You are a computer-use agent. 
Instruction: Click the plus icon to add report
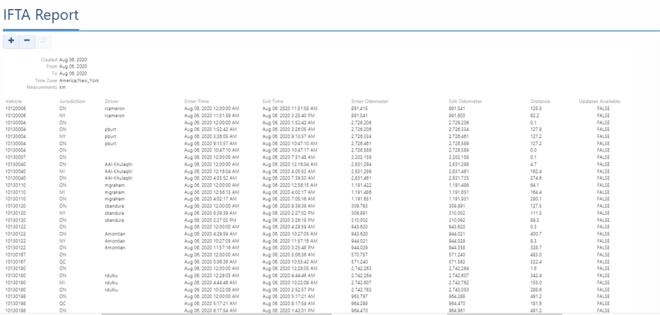tap(11, 41)
